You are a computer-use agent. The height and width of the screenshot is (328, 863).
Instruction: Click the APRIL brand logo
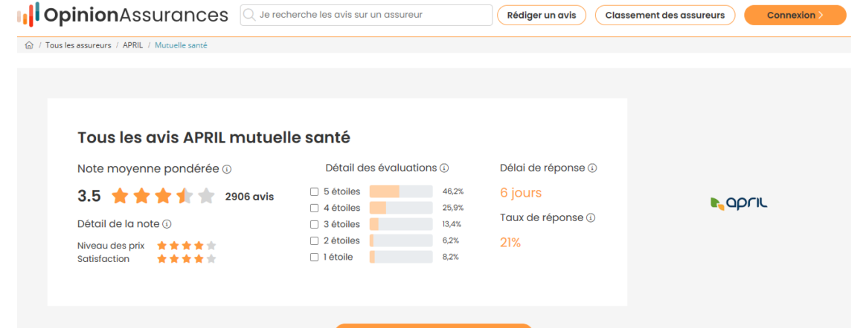click(x=739, y=203)
